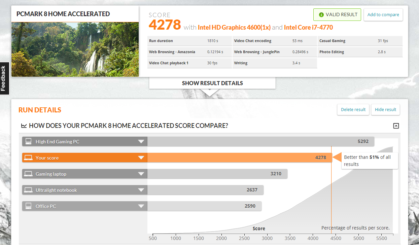Screen dimensions: 419x245
Task: Add this result to compare
Action: coord(383,15)
